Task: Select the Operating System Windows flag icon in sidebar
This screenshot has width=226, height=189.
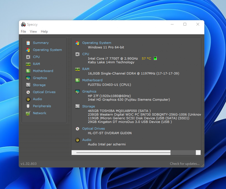Action: point(28,50)
